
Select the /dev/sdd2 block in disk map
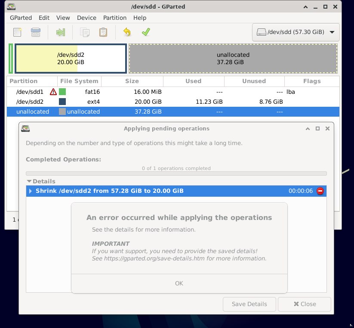[71, 59]
